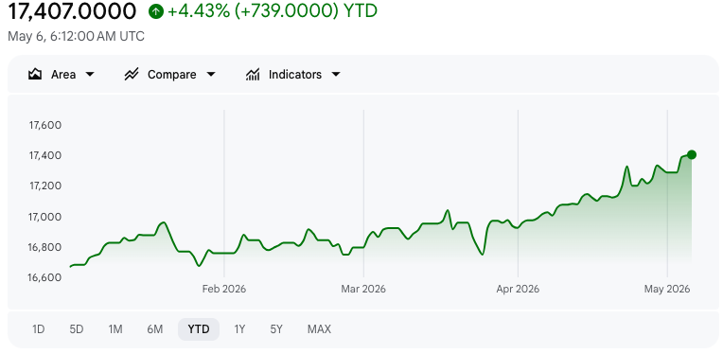
Task: Select the Area label
Action: [x=63, y=75]
